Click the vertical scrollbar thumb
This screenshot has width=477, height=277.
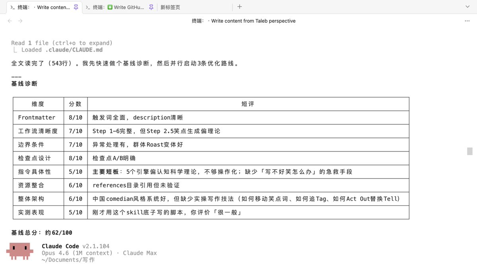tap(470, 151)
